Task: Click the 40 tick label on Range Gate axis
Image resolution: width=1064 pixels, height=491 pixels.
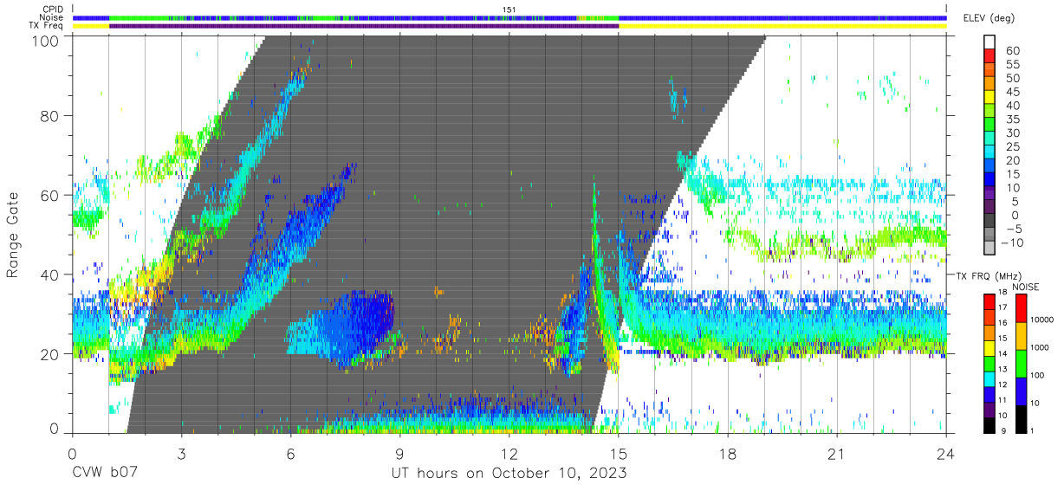Action: click(x=52, y=275)
